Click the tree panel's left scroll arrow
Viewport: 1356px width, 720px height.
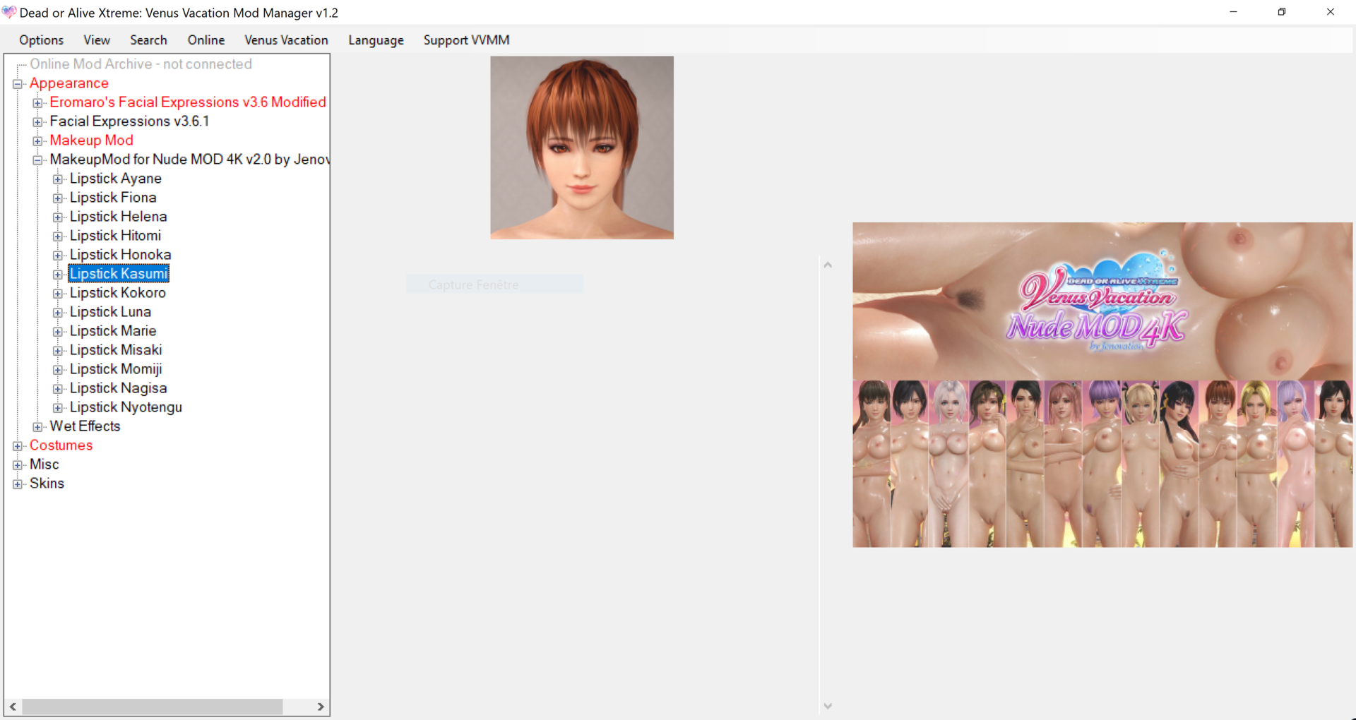(13, 707)
